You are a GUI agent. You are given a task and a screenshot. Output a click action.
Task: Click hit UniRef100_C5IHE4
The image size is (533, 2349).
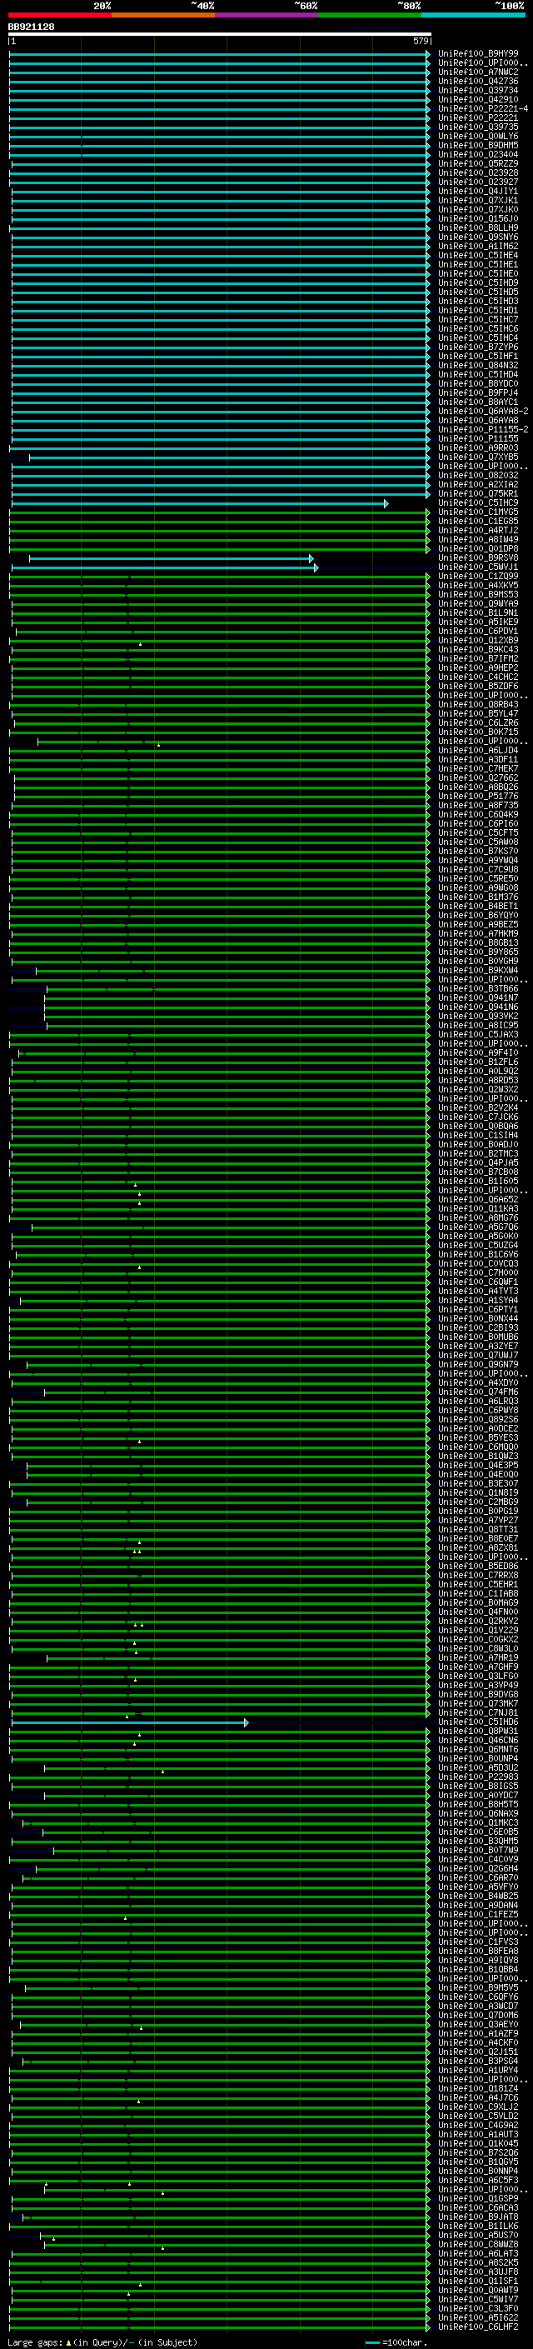click(x=478, y=255)
